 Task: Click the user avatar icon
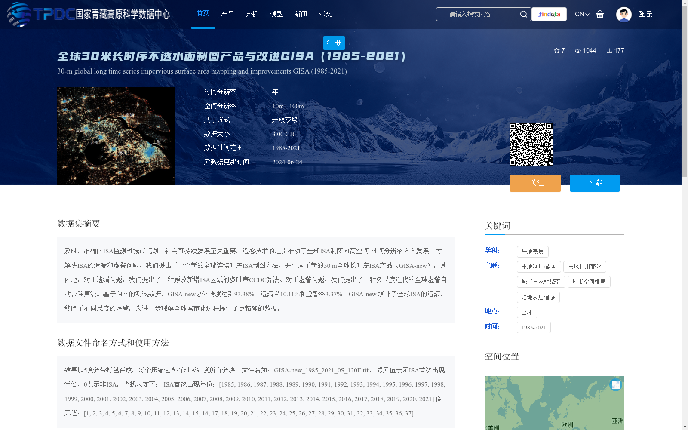coord(623,14)
